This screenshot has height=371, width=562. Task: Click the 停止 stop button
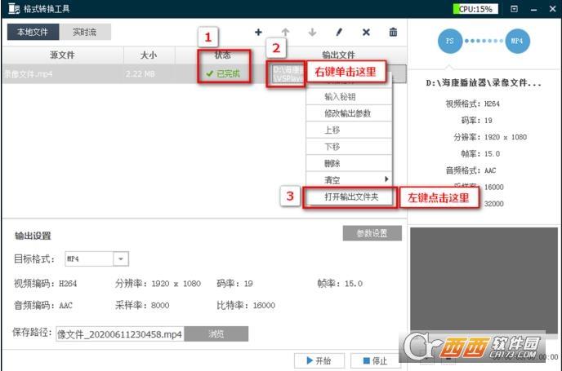pyautogui.click(x=375, y=360)
